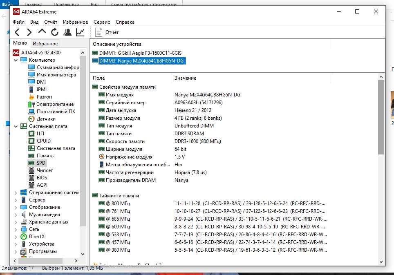
Task: Select the IPMI tree item
Action: 38,89
